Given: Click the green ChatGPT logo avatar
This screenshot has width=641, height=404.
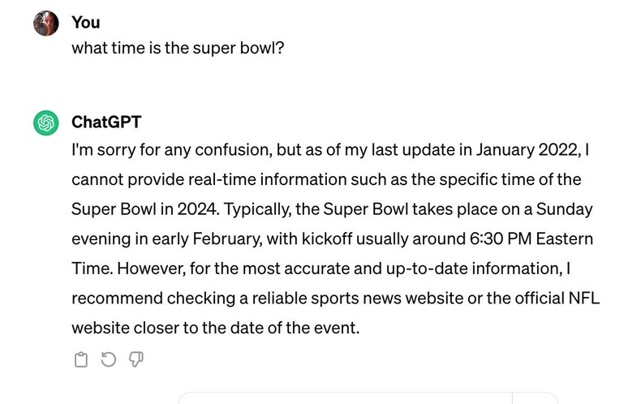Looking at the screenshot, I should point(46,122).
